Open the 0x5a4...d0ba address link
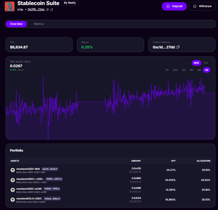The width and height of the screenshot is (218, 210). (52, 199)
